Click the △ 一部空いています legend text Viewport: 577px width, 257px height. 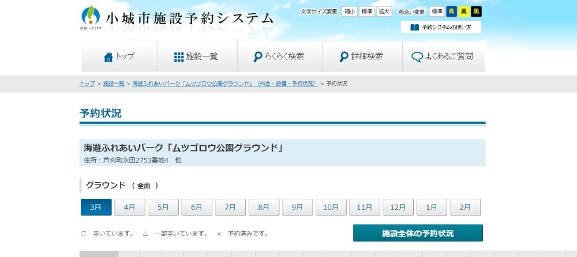[175, 233]
